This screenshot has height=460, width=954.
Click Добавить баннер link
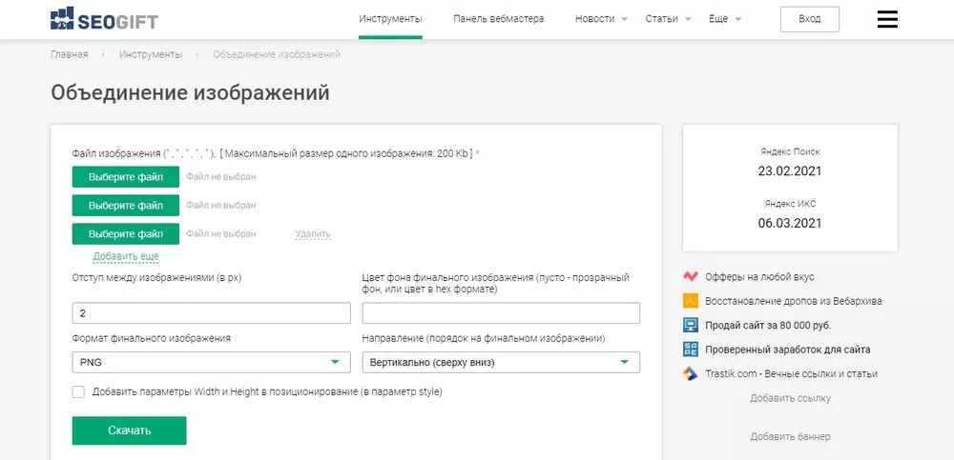(790, 436)
